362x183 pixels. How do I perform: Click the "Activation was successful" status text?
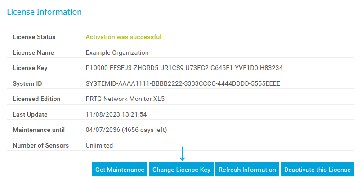click(x=123, y=37)
